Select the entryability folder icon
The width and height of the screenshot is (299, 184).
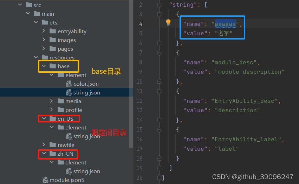(53, 31)
